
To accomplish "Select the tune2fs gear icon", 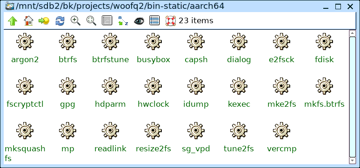I will 239,131.
